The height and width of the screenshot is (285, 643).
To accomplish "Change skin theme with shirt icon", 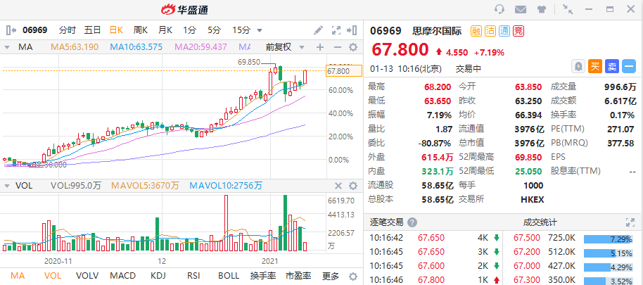I will [x=541, y=9].
